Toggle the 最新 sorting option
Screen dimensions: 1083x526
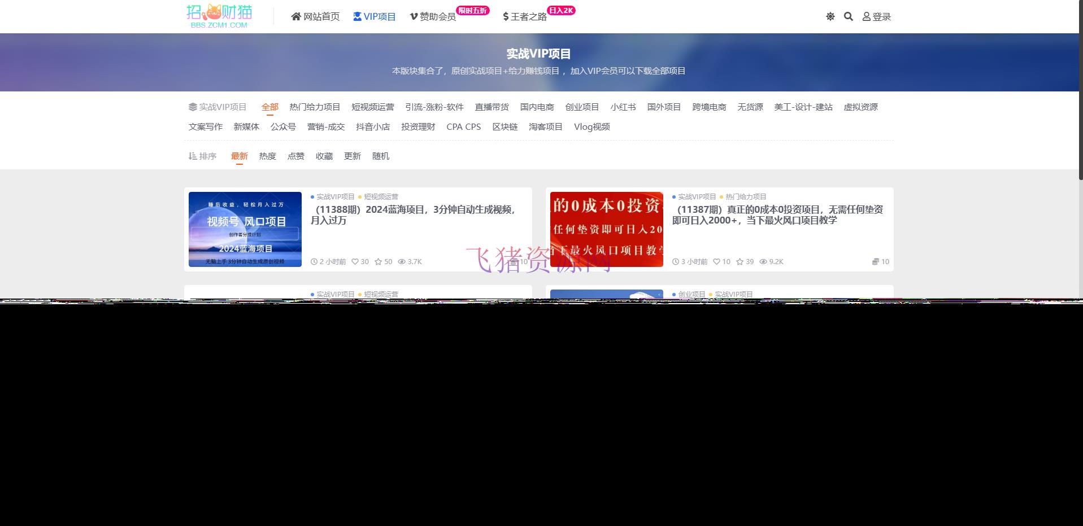[x=240, y=156]
